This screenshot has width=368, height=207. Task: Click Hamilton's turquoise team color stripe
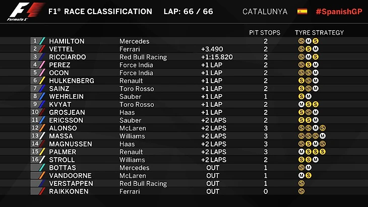[42, 41]
